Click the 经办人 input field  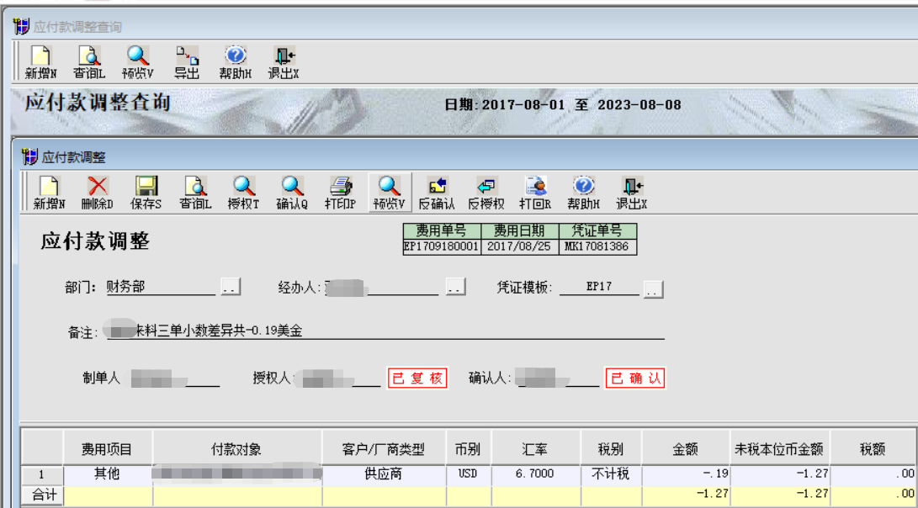click(382, 287)
